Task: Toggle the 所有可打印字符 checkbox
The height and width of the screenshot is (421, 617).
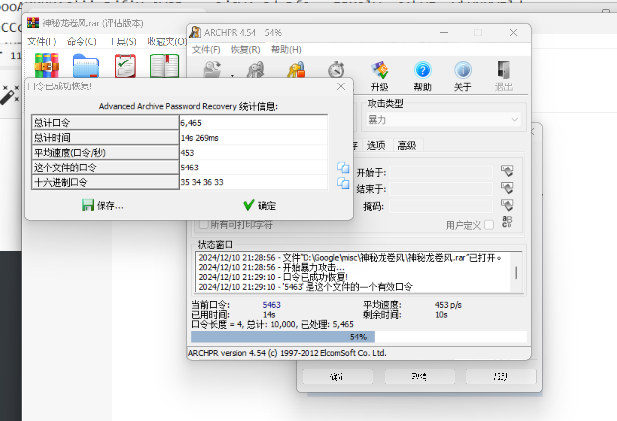Action: [x=203, y=224]
